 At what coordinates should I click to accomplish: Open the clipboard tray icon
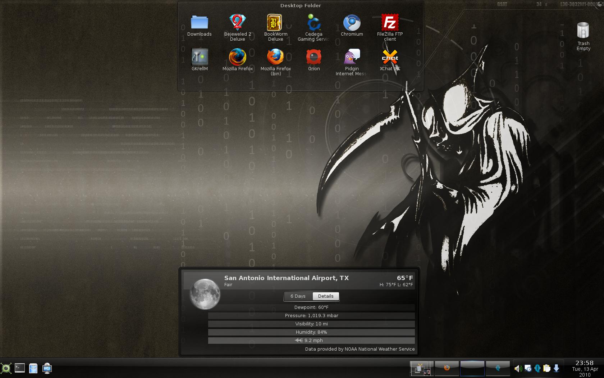pyautogui.click(x=546, y=368)
